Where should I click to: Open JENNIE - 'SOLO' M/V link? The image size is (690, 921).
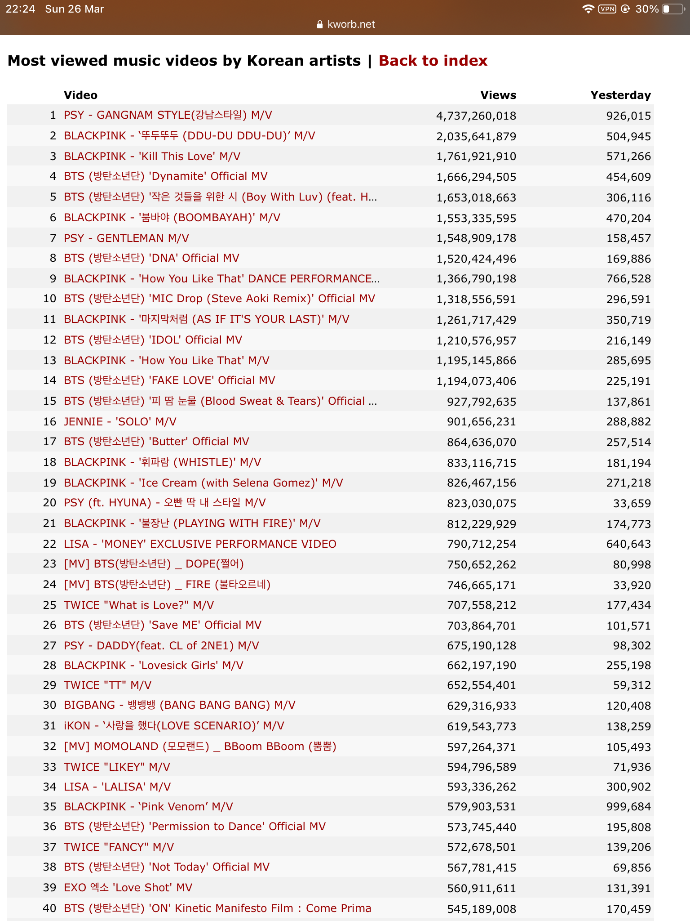click(120, 422)
